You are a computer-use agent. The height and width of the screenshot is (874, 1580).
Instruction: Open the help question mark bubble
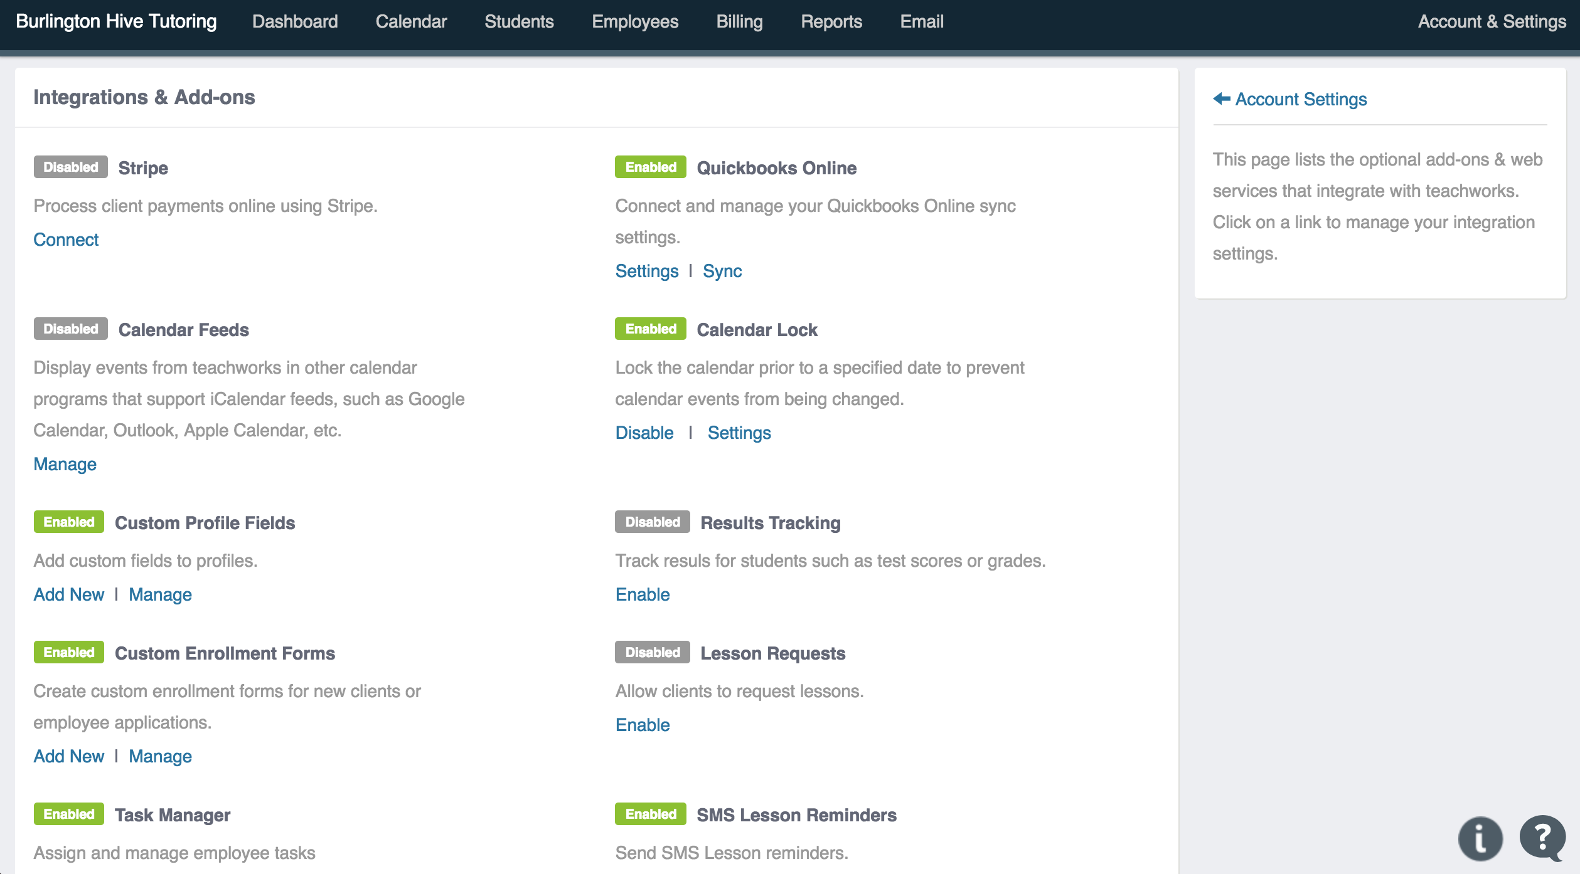1542,838
